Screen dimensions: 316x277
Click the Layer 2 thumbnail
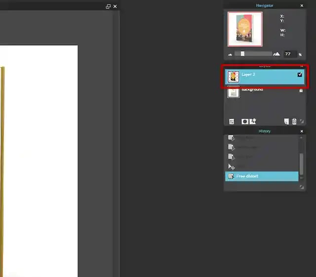pyautogui.click(x=233, y=76)
